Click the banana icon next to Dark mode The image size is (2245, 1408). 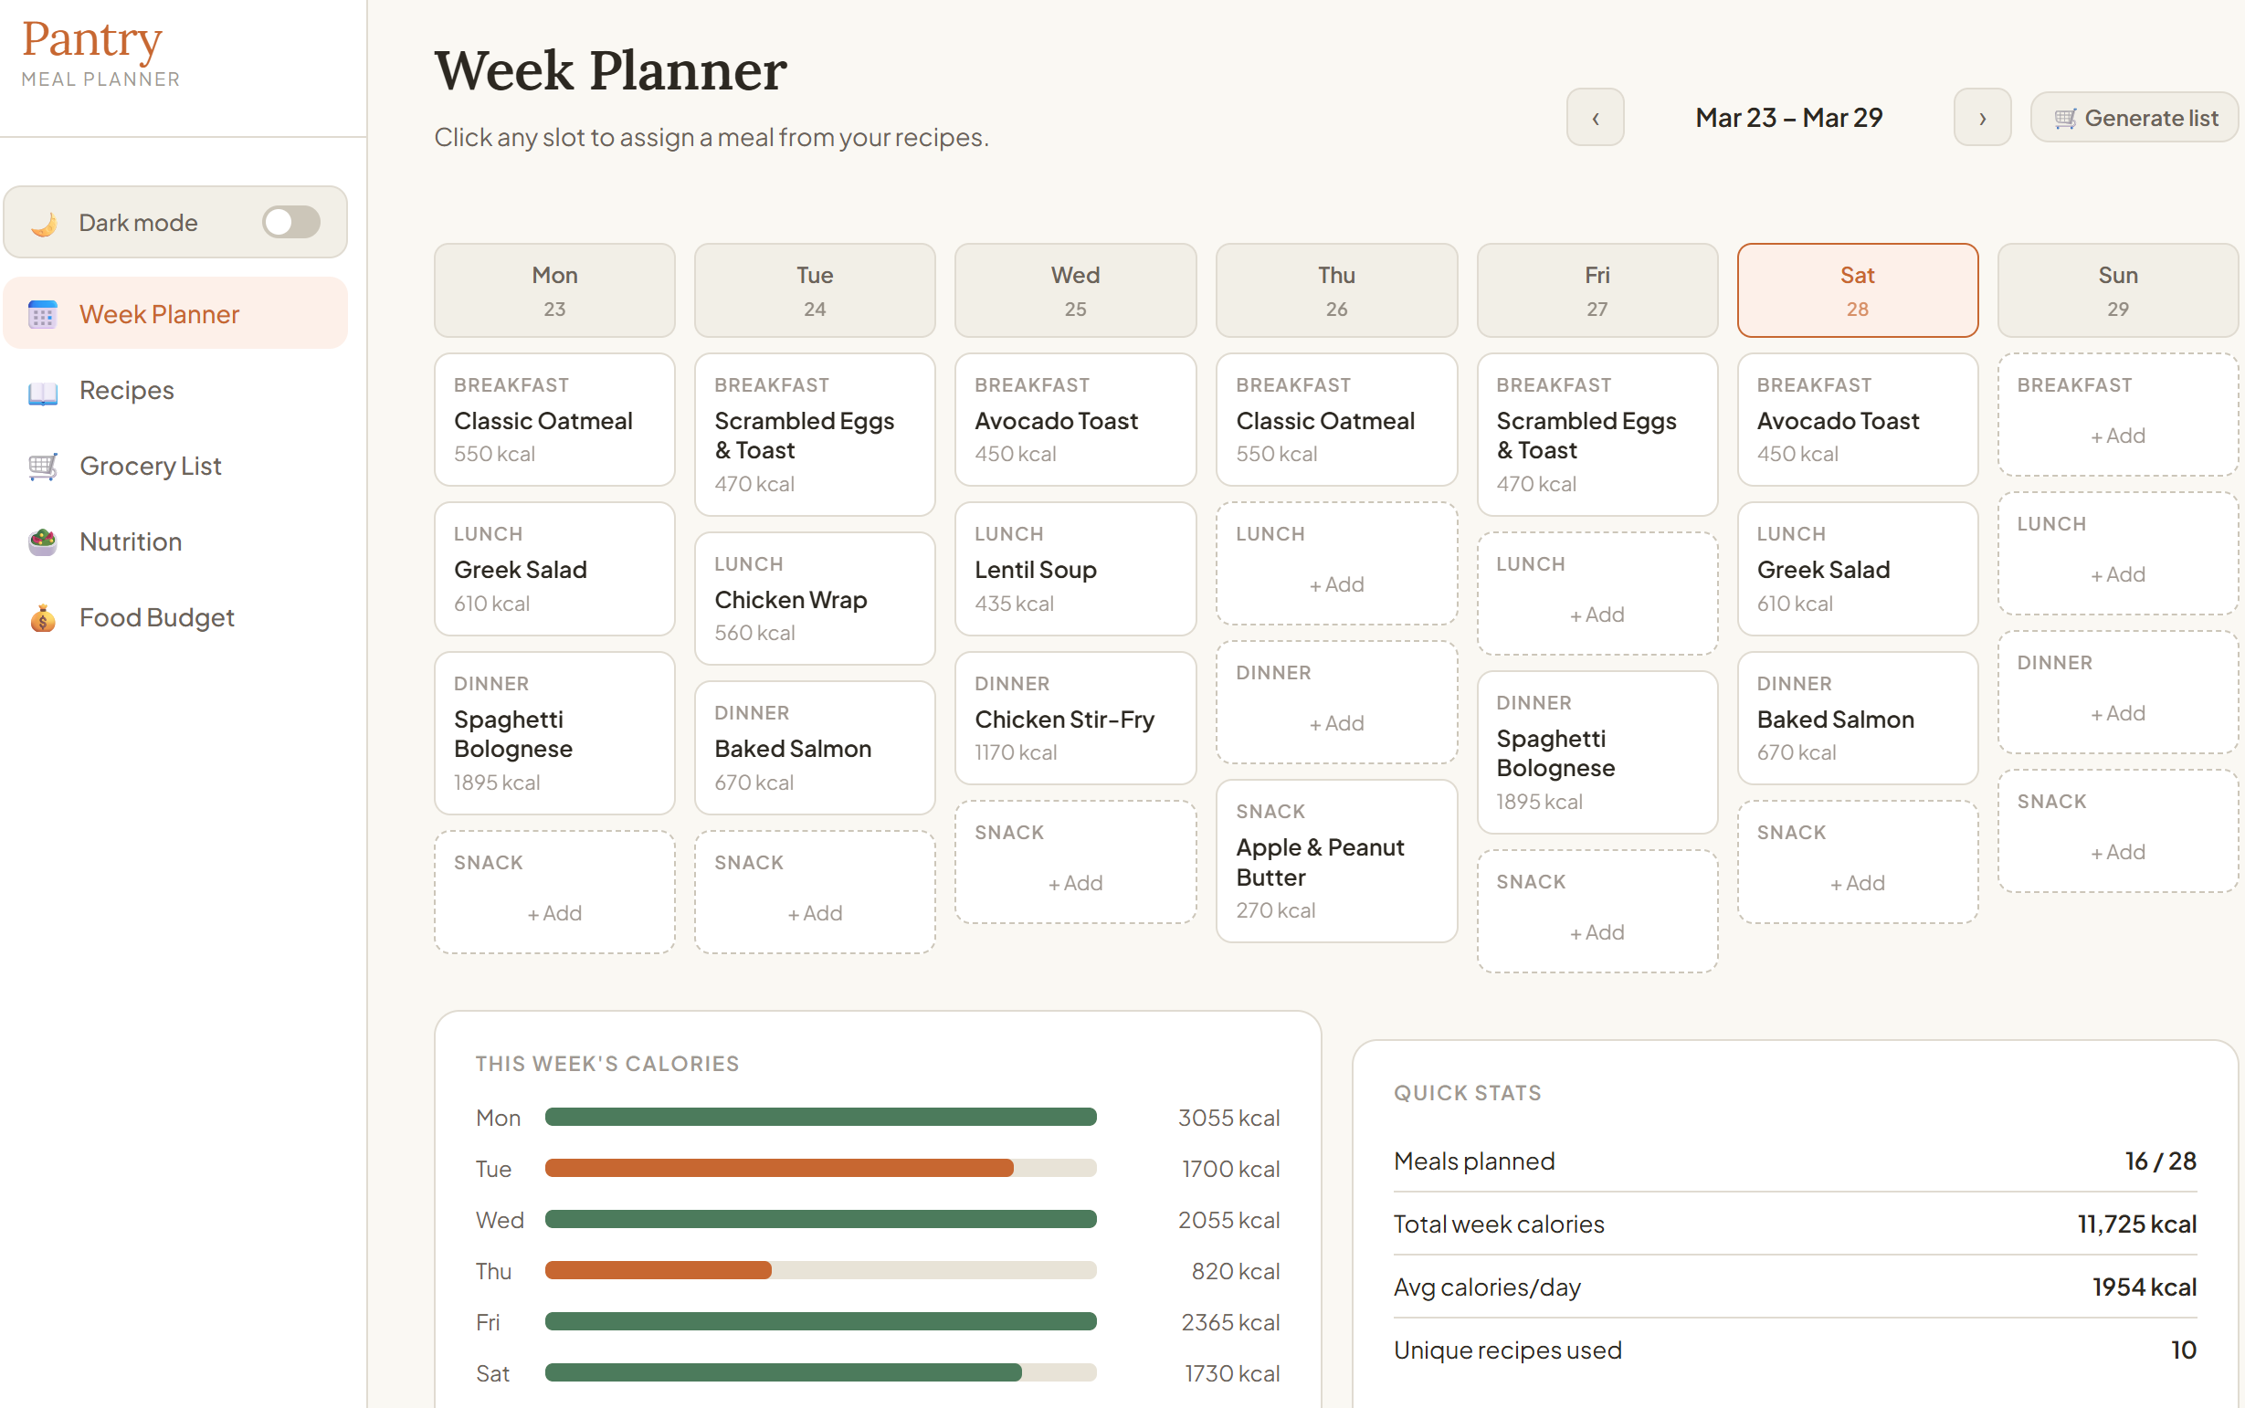[x=41, y=222]
